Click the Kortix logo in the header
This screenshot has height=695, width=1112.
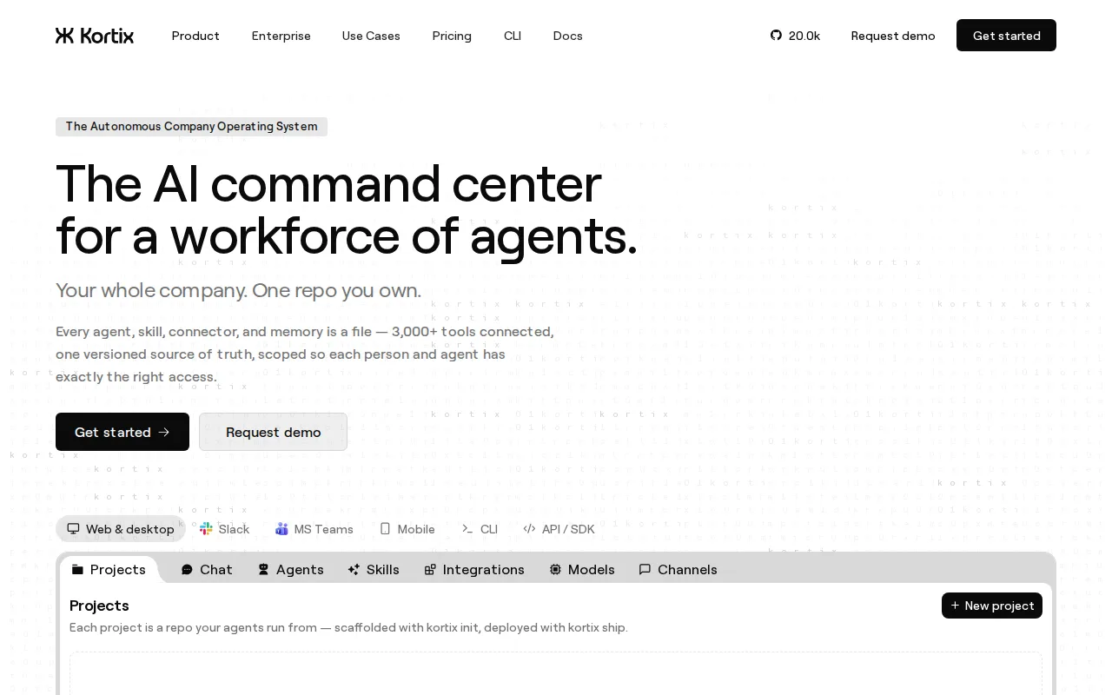click(95, 36)
